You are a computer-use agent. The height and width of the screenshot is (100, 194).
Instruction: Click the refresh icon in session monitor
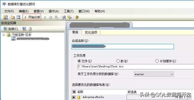30,29
